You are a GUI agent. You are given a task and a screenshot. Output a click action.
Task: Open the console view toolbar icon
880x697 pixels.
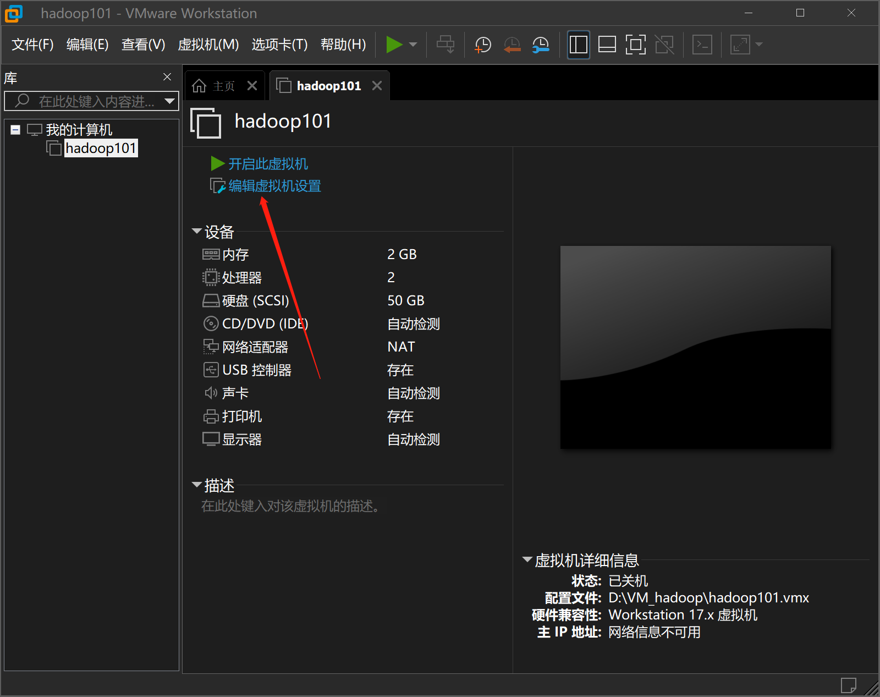(x=702, y=45)
